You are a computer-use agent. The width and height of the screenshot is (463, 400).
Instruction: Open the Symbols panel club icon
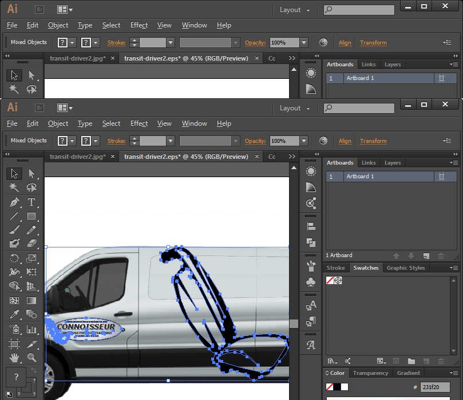pos(311,282)
